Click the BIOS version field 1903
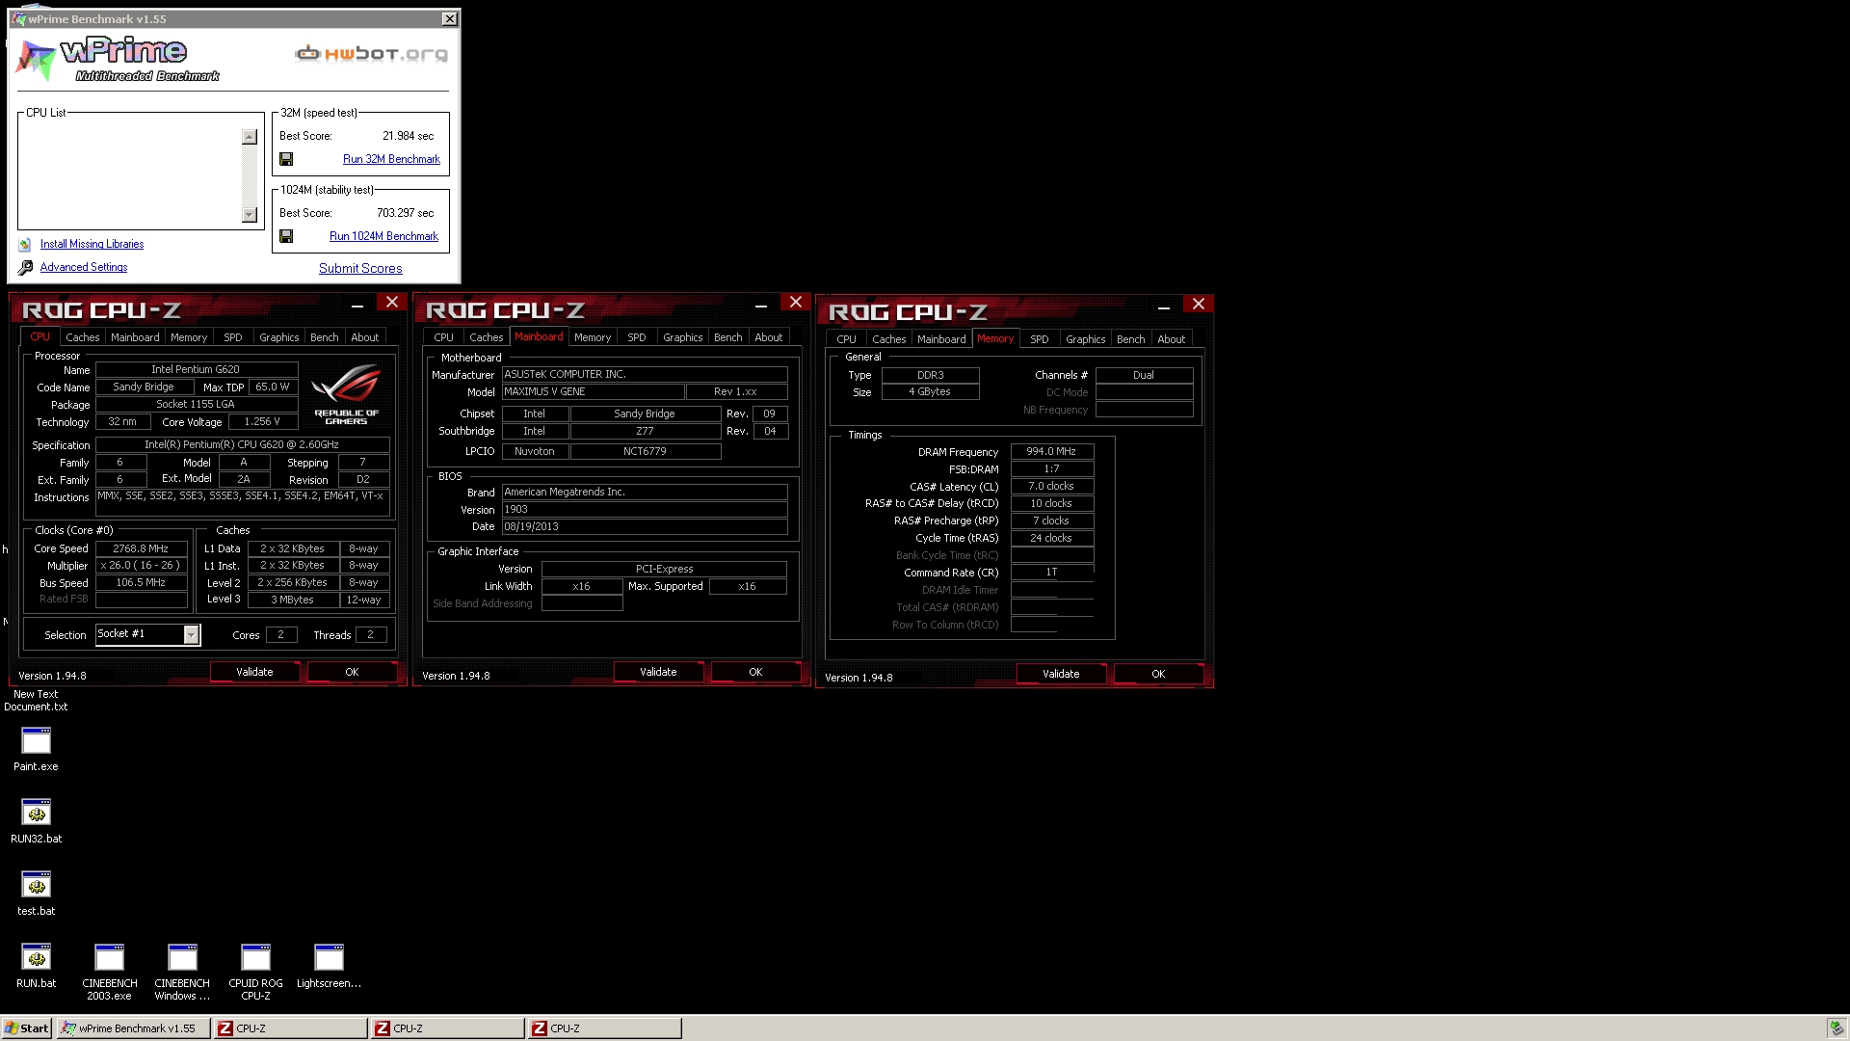The width and height of the screenshot is (1850, 1041). tap(645, 510)
